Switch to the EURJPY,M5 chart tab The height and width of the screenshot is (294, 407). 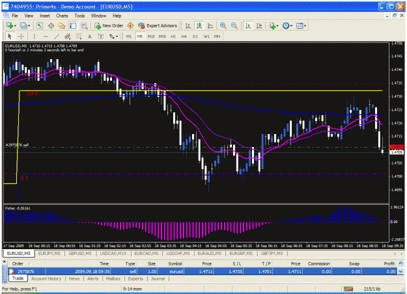[49, 254]
